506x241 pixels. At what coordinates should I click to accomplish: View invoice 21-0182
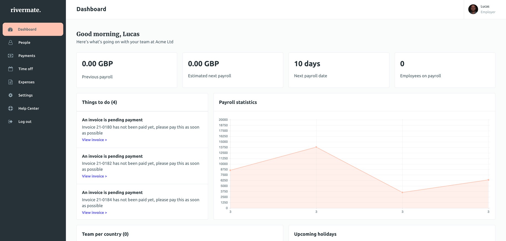tap(94, 176)
